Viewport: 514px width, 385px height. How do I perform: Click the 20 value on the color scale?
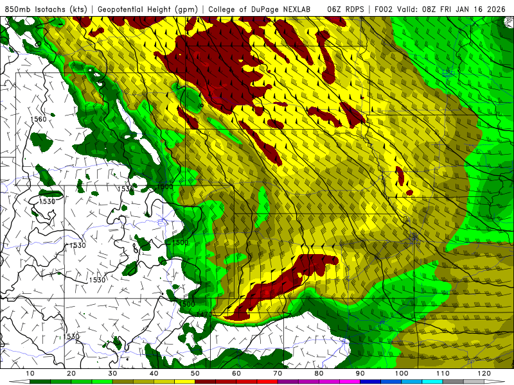pyautogui.click(x=71, y=373)
